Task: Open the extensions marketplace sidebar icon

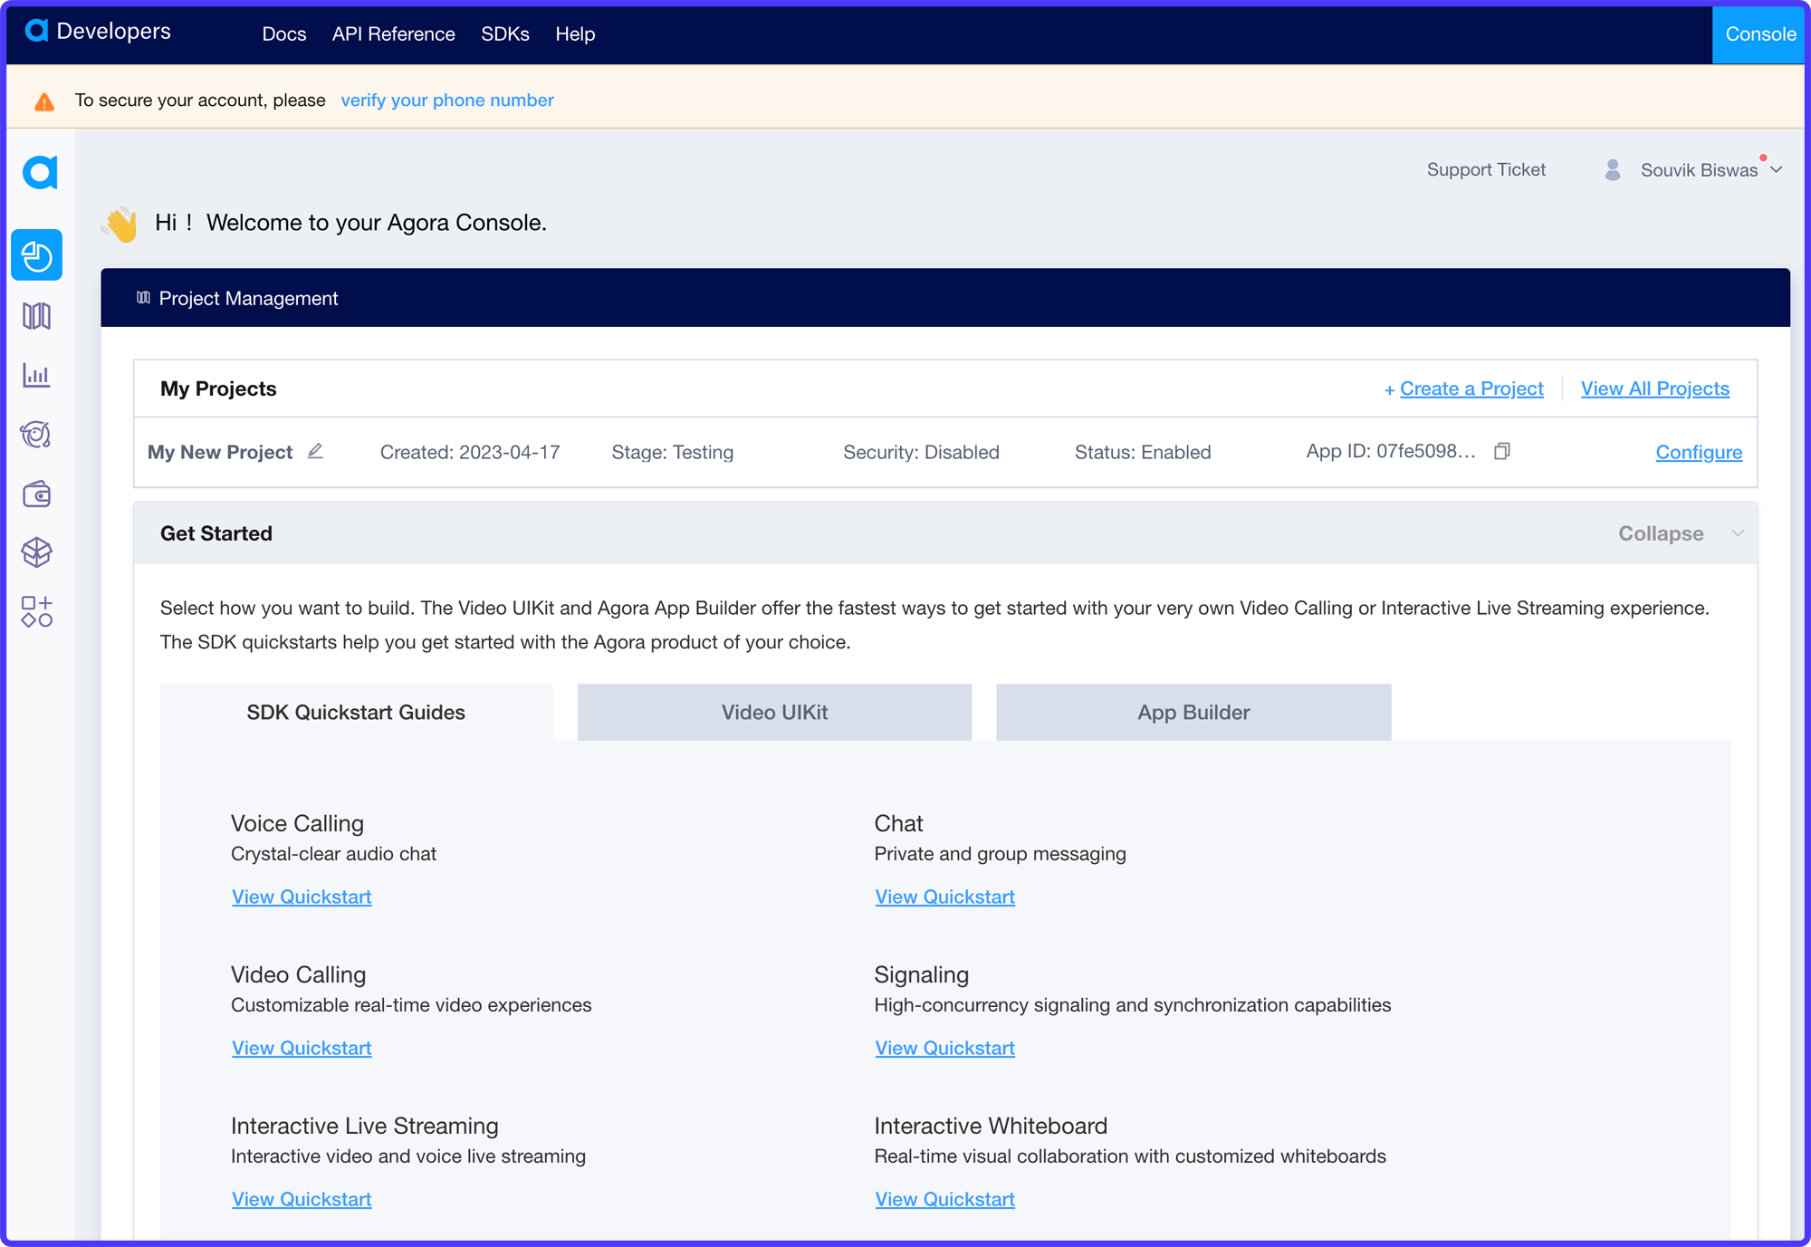Action: click(37, 612)
